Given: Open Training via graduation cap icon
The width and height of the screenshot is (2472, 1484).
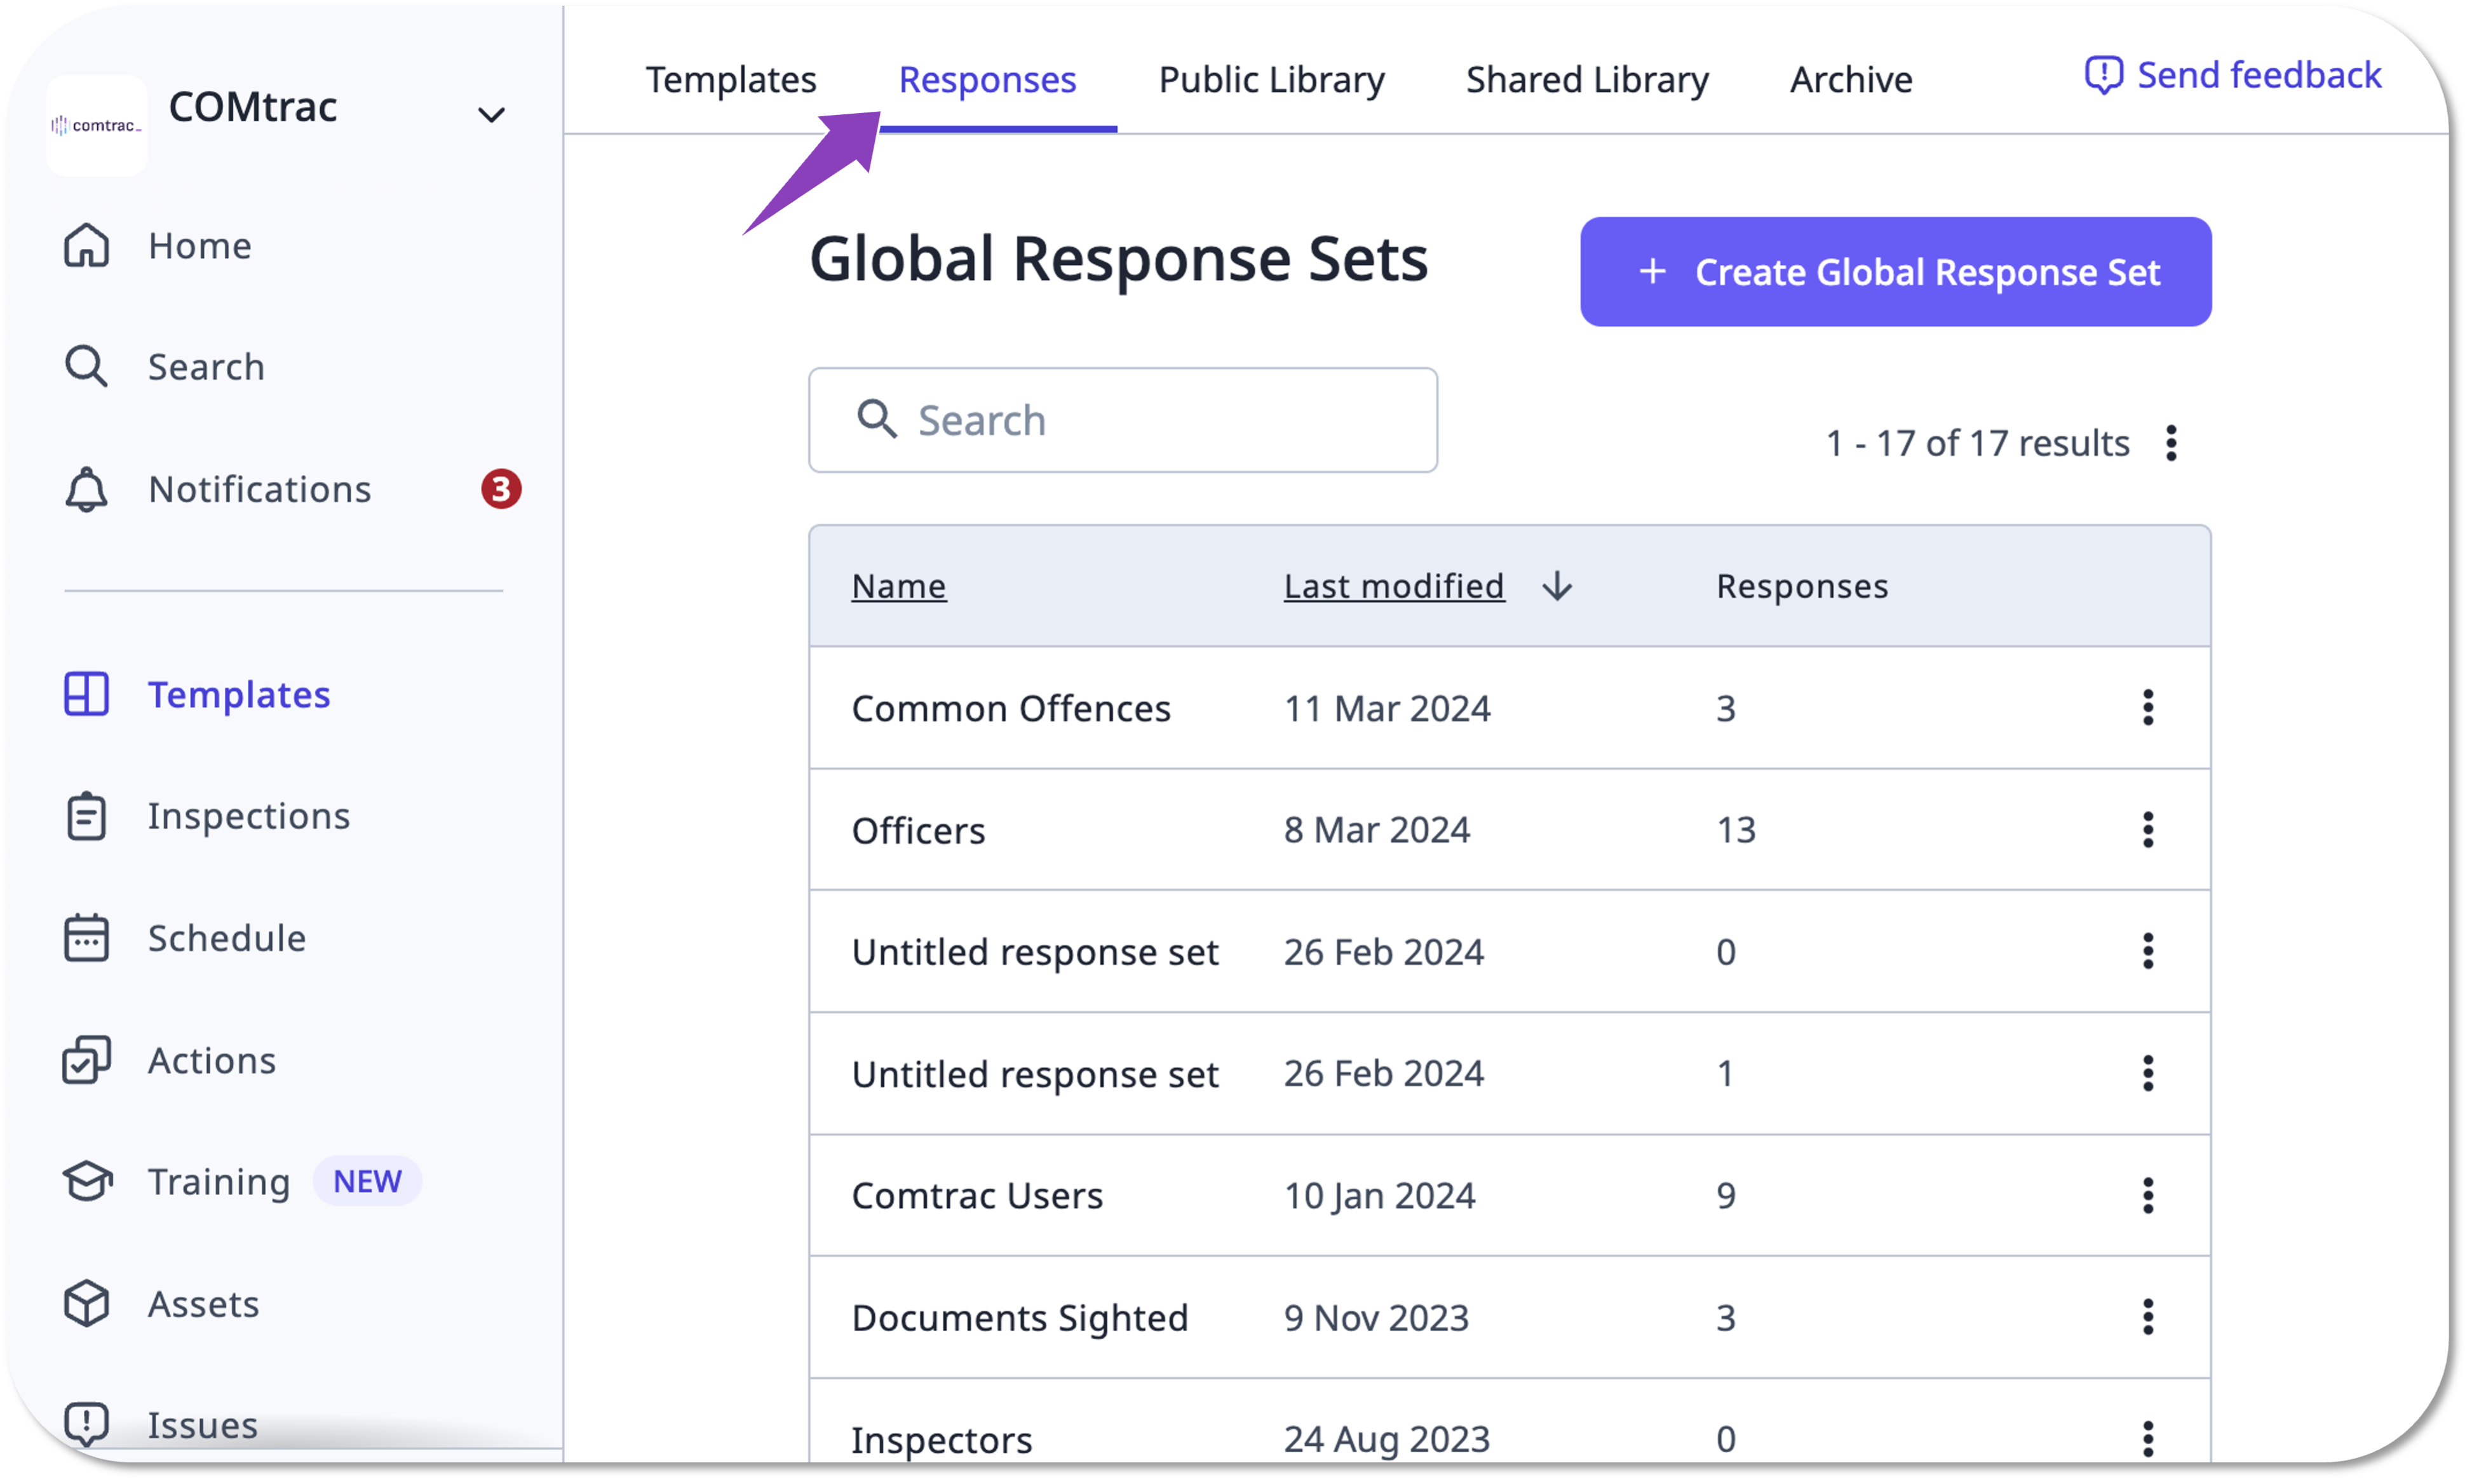Looking at the screenshot, I should click(86, 1181).
